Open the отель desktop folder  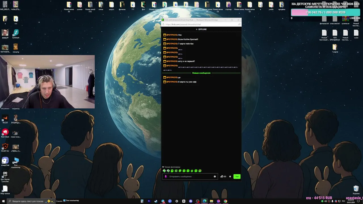pyautogui.click(x=101, y=6)
